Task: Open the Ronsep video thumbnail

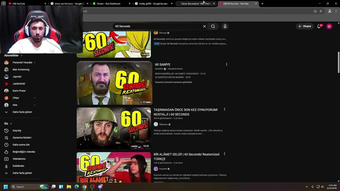Action: click(114, 44)
